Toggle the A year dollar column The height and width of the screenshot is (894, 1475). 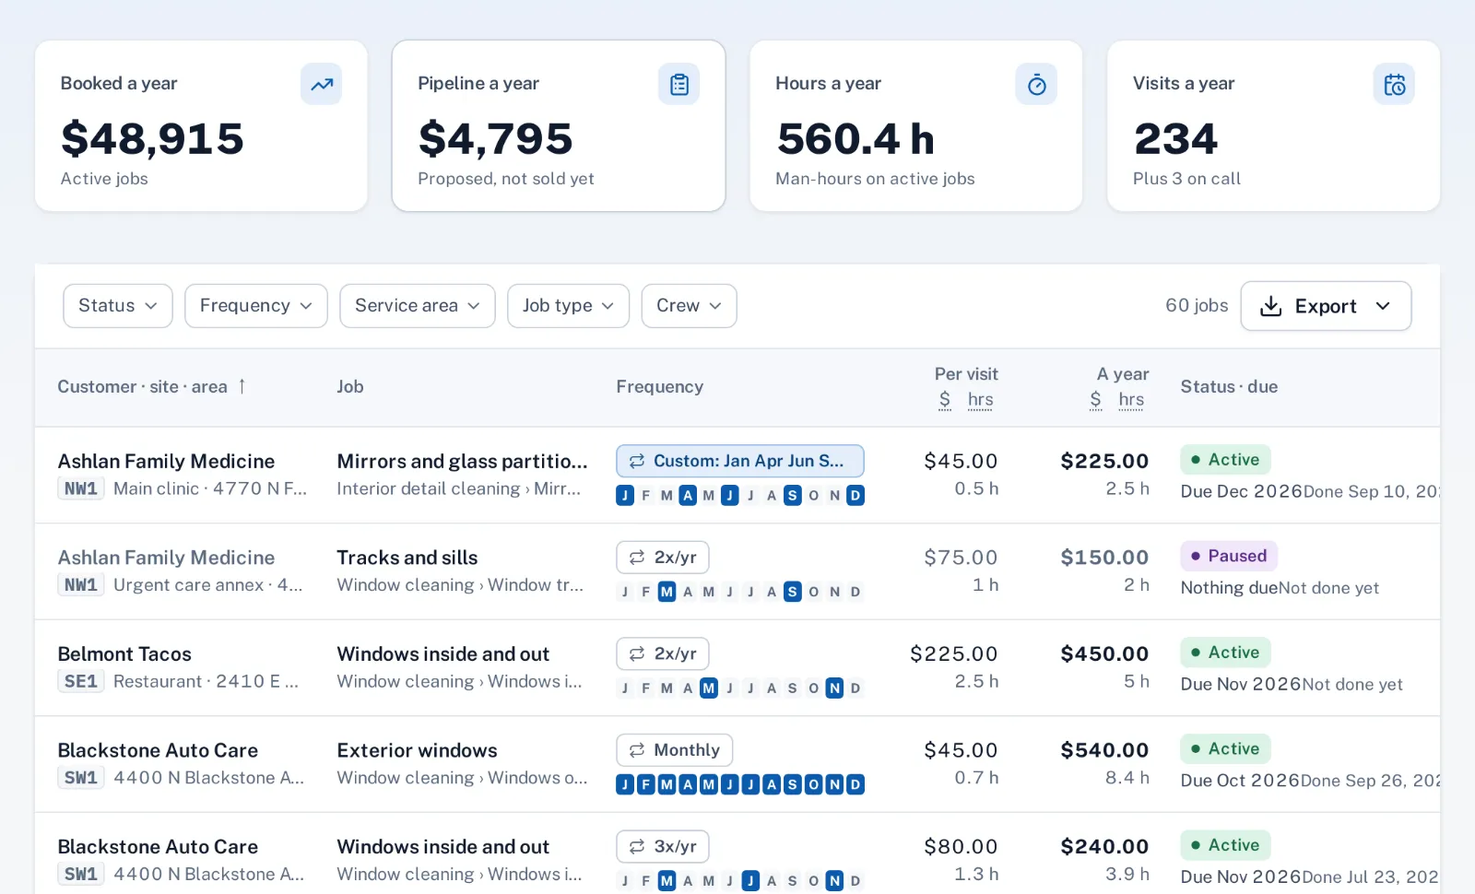[1096, 400]
